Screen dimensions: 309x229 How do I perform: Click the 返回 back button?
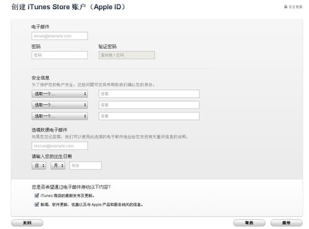(27, 223)
